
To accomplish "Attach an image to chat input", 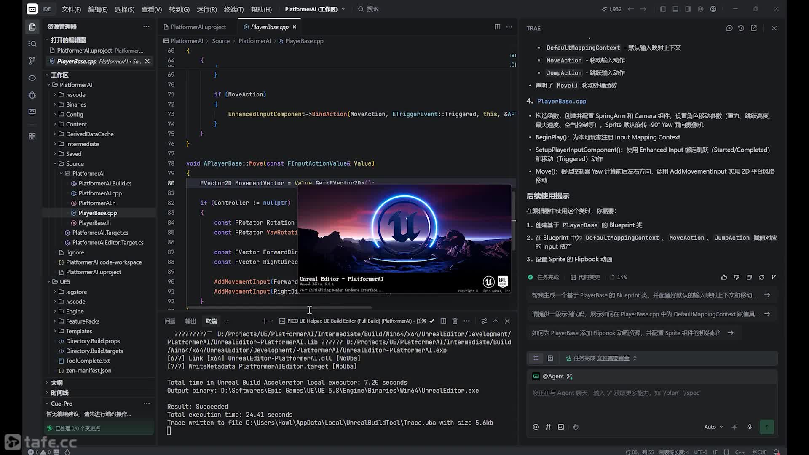I will [561, 427].
